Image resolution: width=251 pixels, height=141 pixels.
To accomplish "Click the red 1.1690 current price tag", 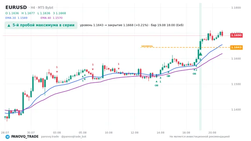I will pos(236,35).
